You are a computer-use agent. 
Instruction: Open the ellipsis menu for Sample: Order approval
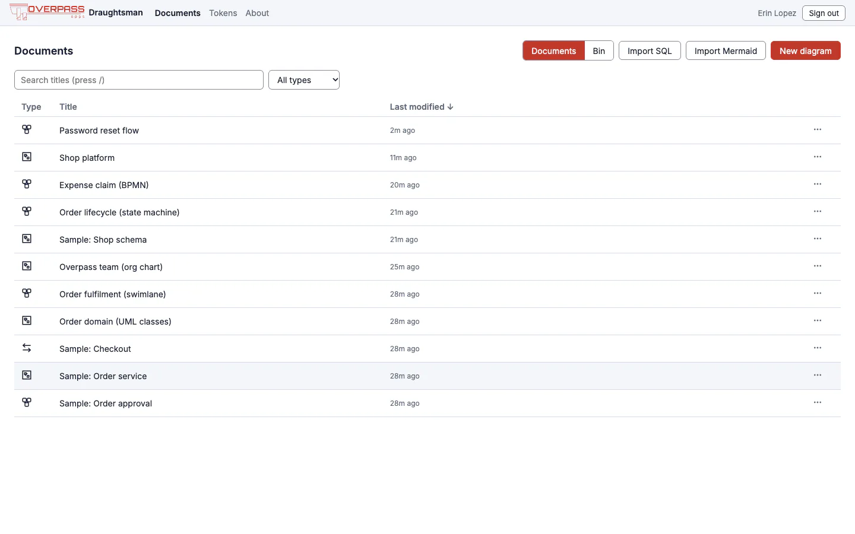tap(818, 402)
